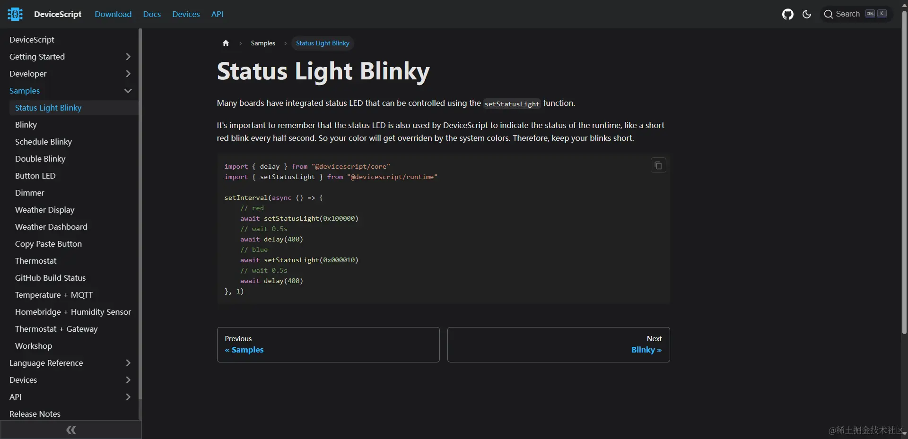Open API link in sidebar
This screenshot has width=908, height=439.
pos(16,397)
